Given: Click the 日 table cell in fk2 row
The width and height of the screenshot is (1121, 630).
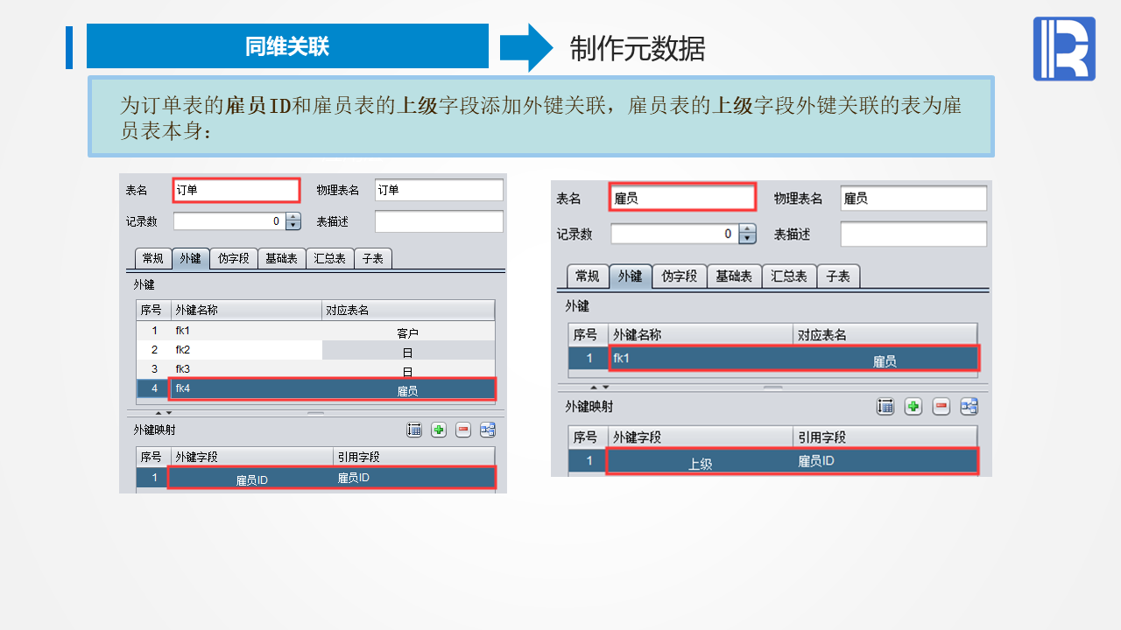Looking at the screenshot, I should coord(408,351).
